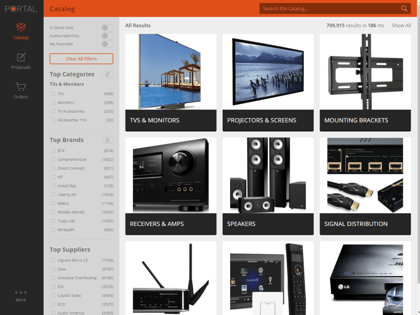This screenshot has width=420, height=315.
Task: Open the MOUNTING BRACKETS tile
Action: point(365,82)
